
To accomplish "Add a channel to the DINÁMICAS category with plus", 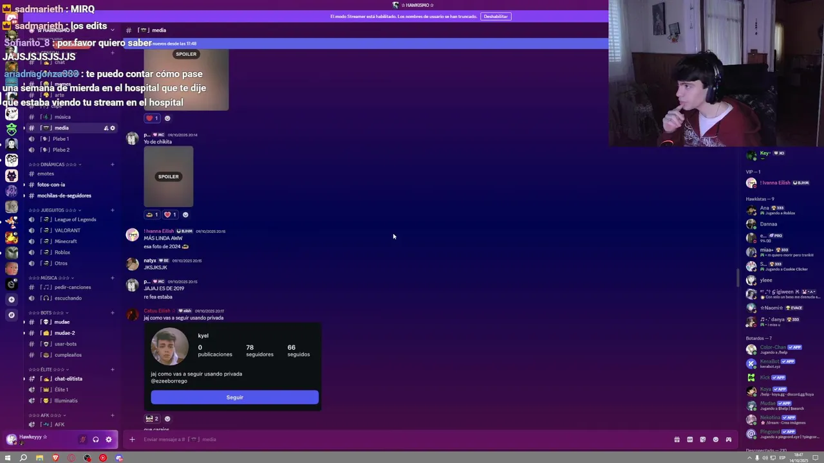I will tap(112, 165).
